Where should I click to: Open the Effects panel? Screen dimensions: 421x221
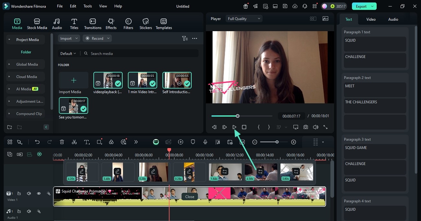(111, 24)
